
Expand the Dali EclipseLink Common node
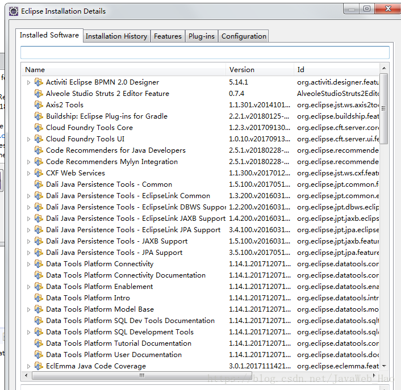[28, 196]
